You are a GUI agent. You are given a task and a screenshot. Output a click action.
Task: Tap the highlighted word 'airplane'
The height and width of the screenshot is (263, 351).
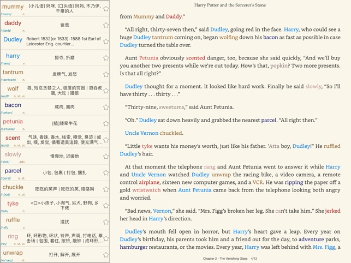[x=149, y=182]
